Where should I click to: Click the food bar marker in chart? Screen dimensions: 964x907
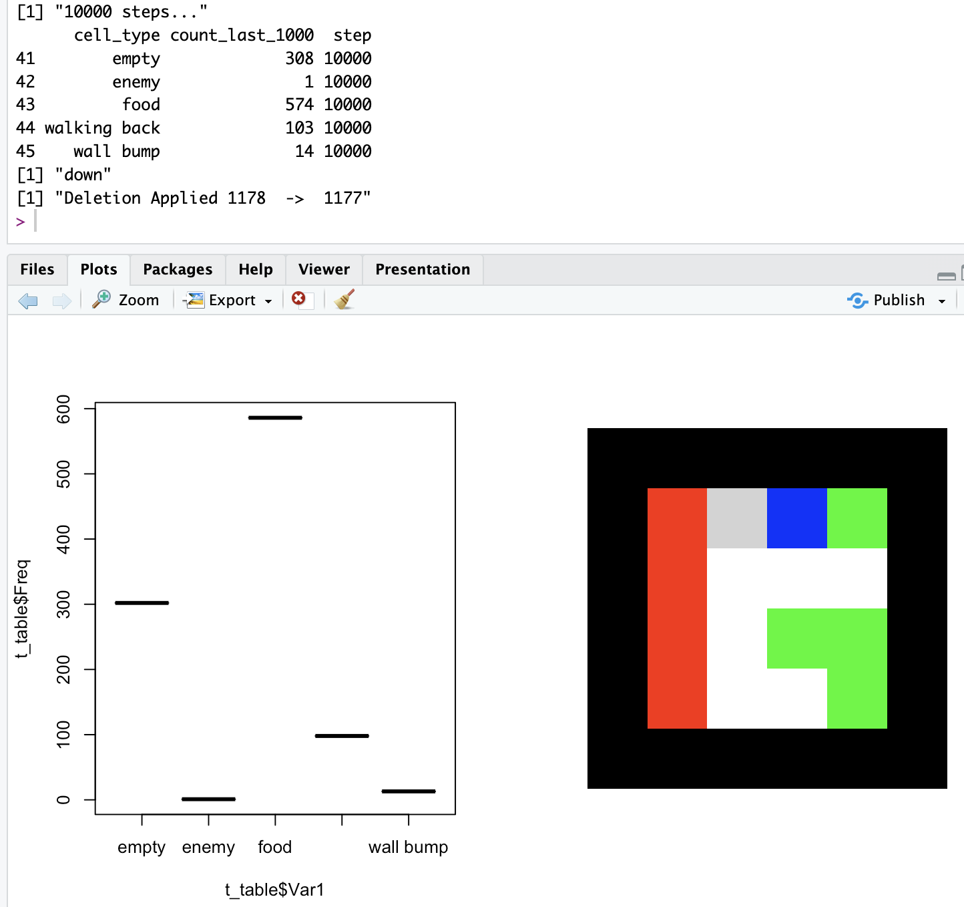click(x=275, y=418)
